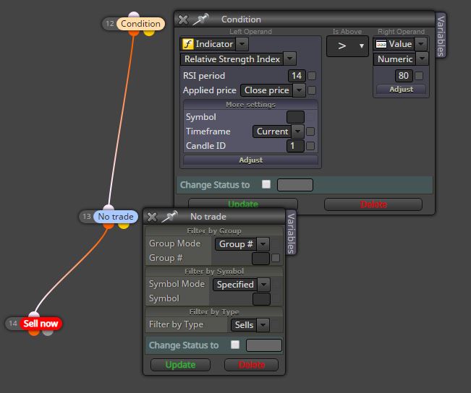Open the Numeric dropdown
The width and height of the screenshot is (471, 393).
(422, 59)
